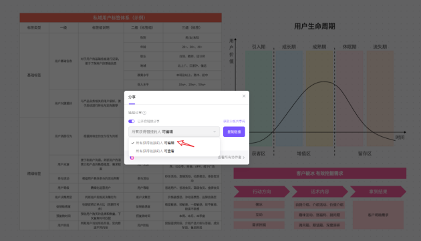This screenshot has height=241, width=421.
Task: Click the 私域用户标签体系 table header
Action: tap(120, 18)
